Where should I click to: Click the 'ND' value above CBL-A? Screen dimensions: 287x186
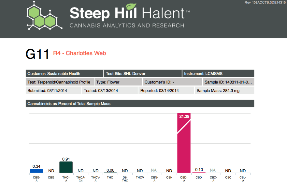[x=243, y=171]
